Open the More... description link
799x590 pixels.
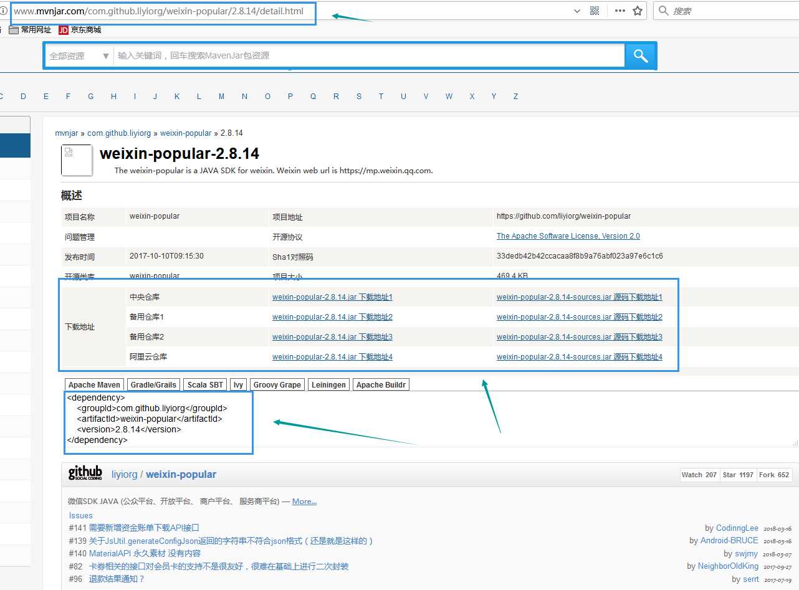304,502
